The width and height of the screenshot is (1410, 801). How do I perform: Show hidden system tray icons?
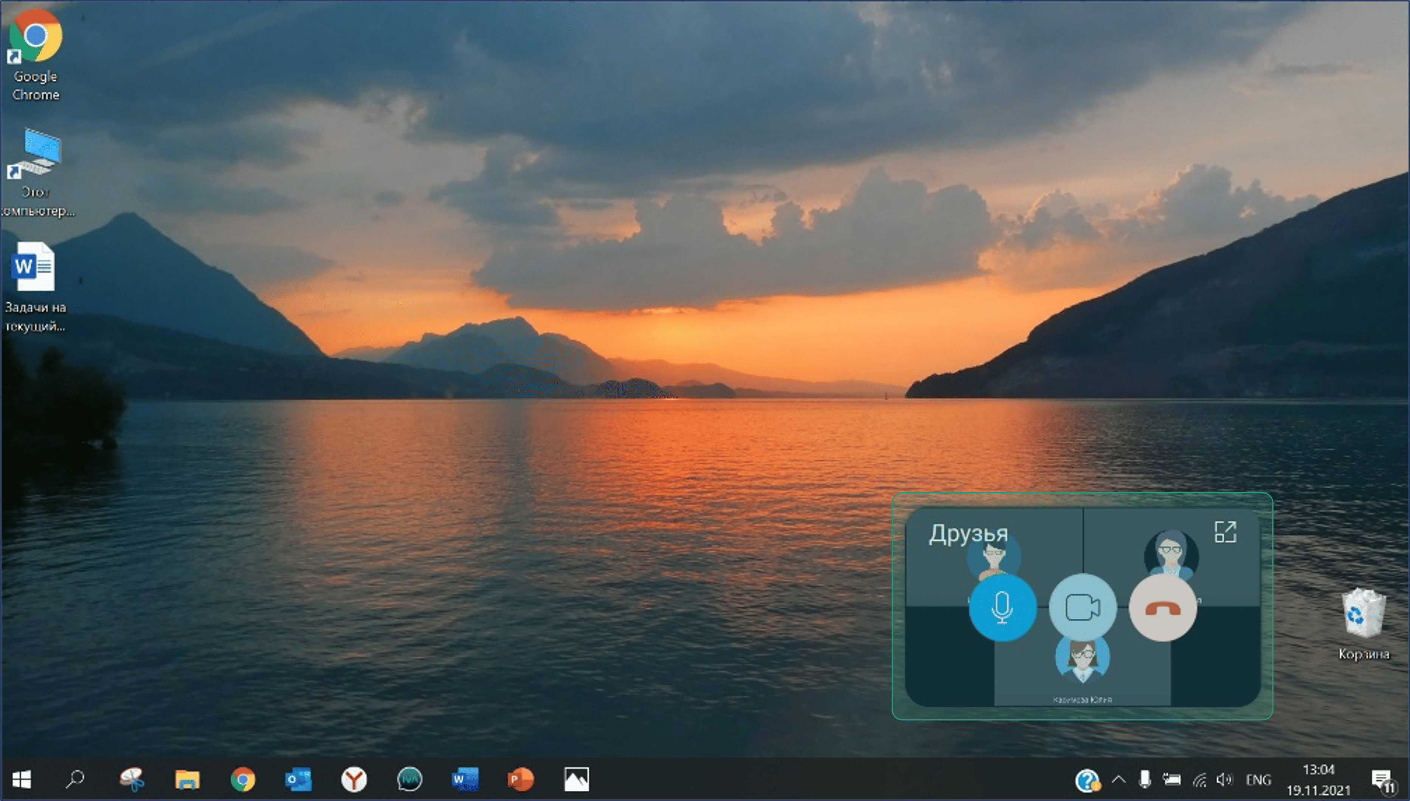click(x=1118, y=779)
